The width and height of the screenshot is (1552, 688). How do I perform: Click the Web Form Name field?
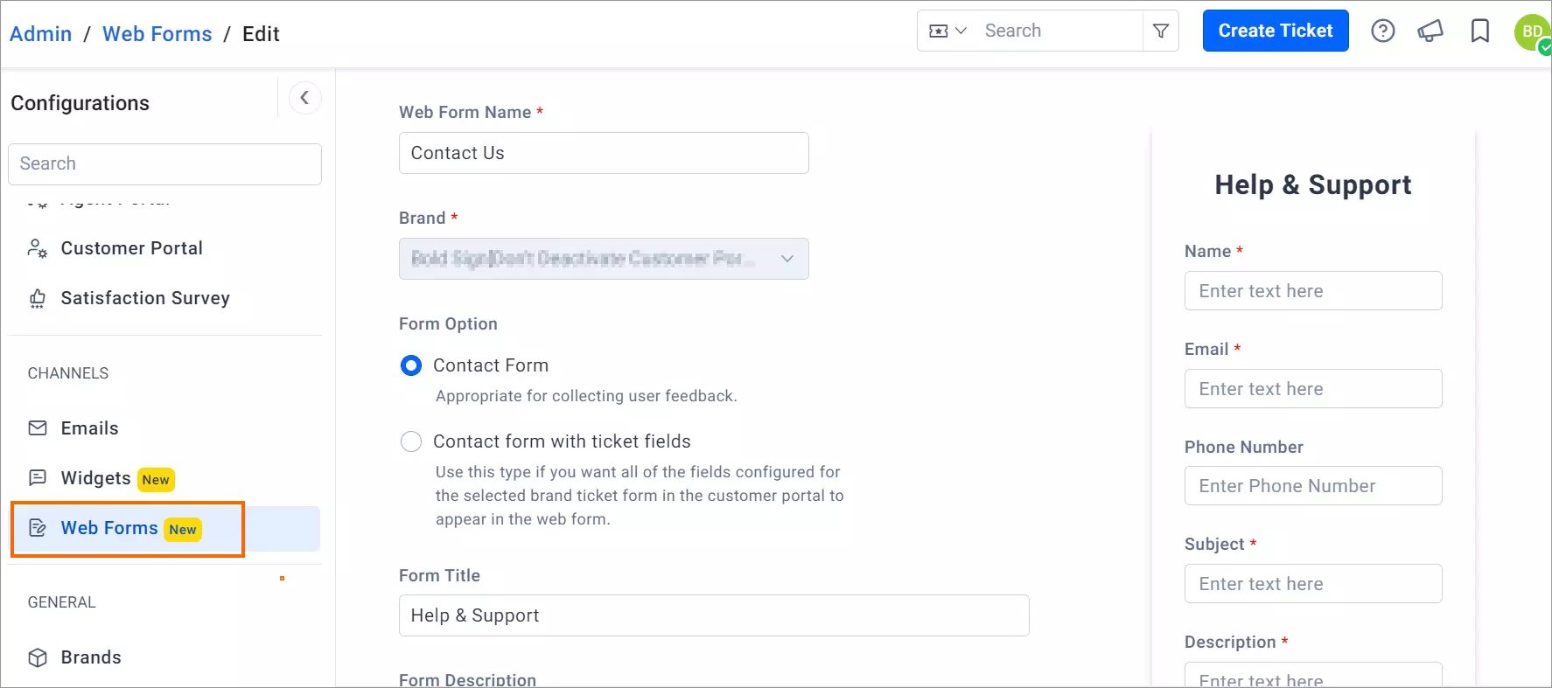click(604, 153)
